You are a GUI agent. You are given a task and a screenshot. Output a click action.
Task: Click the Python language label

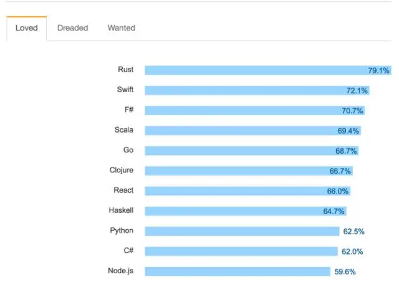122,231
